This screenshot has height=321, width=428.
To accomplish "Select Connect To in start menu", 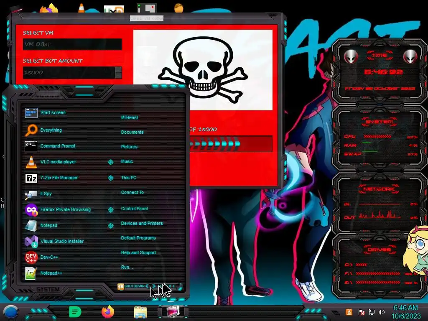I will tap(132, 192).
